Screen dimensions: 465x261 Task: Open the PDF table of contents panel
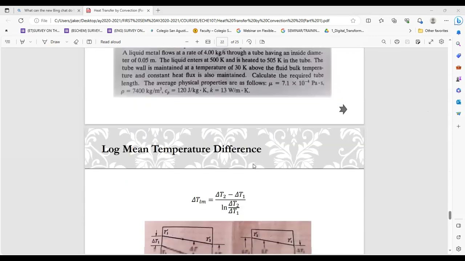(x=8, y=42)
